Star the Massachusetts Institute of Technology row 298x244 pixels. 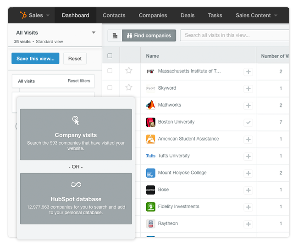[x=129, y=71]
